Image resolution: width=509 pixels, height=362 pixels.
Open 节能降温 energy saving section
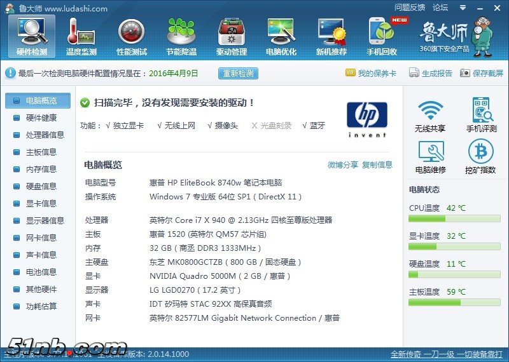(x=181, y=36)
